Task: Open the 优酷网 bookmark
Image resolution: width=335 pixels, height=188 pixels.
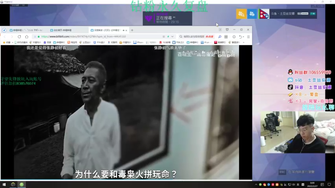Action: pyautogui.click(x=112, y=43)
